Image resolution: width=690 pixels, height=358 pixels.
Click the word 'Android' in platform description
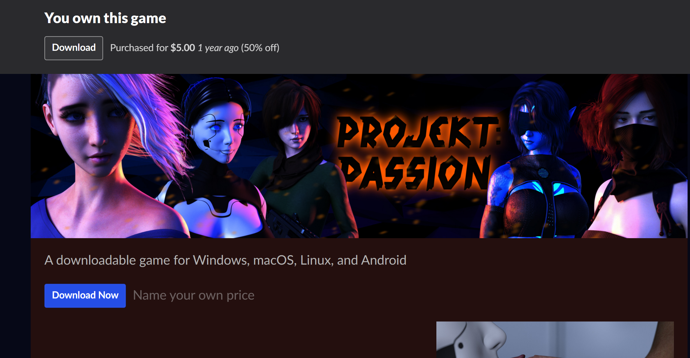click(384, 260)
